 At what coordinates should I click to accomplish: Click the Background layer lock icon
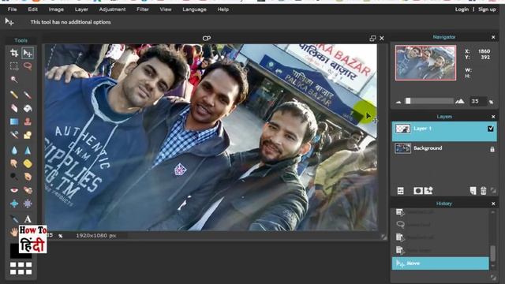[x=492, y=149]
